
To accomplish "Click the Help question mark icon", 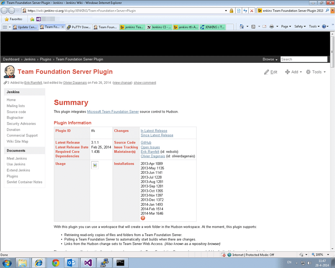I will click(324, 26).
